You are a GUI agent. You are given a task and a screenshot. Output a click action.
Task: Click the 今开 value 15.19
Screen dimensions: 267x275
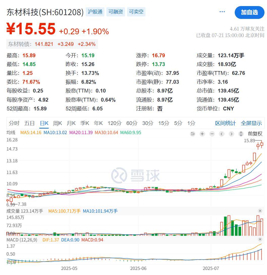pos(88,55)
